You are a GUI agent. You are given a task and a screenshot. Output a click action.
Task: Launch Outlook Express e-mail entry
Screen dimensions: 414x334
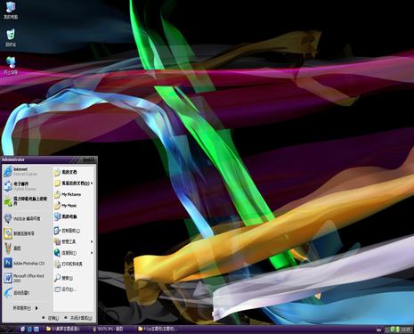click(26, 186)
